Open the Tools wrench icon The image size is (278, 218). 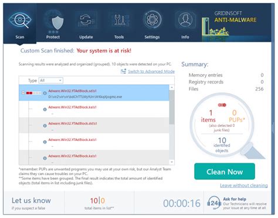(x=119, y=20)
